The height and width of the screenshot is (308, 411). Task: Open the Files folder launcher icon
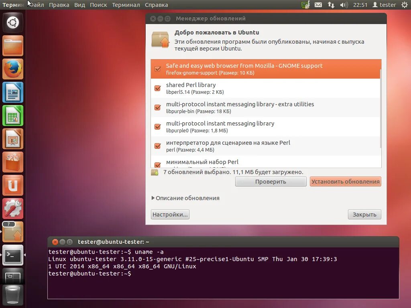coord(13,46)
